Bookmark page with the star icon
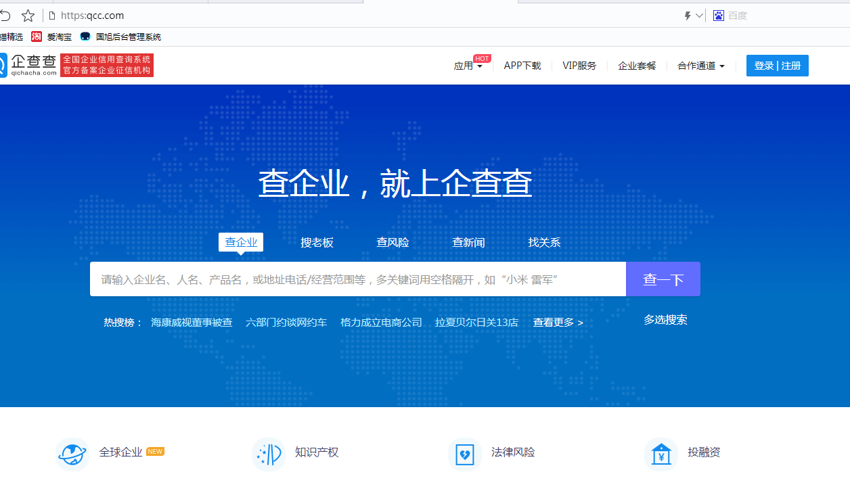 28,16
